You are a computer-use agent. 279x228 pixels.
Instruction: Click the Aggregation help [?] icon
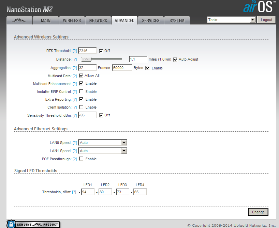pos(75,68)
